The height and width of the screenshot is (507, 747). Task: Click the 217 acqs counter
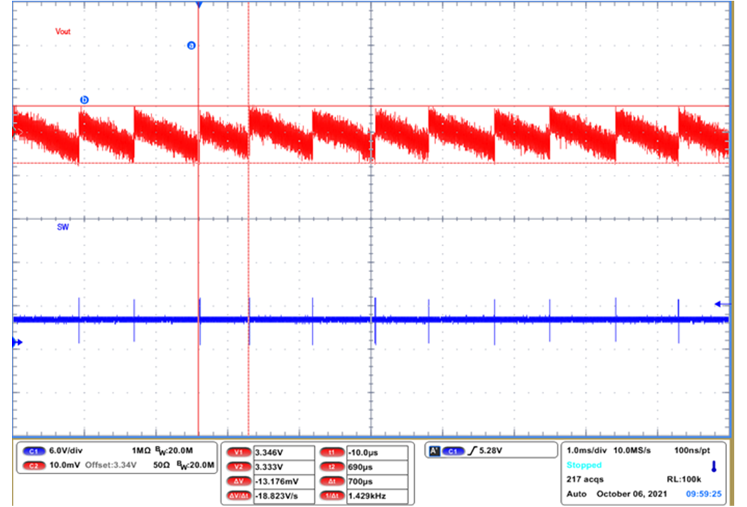pyautogui.click(x=584, y=479)
